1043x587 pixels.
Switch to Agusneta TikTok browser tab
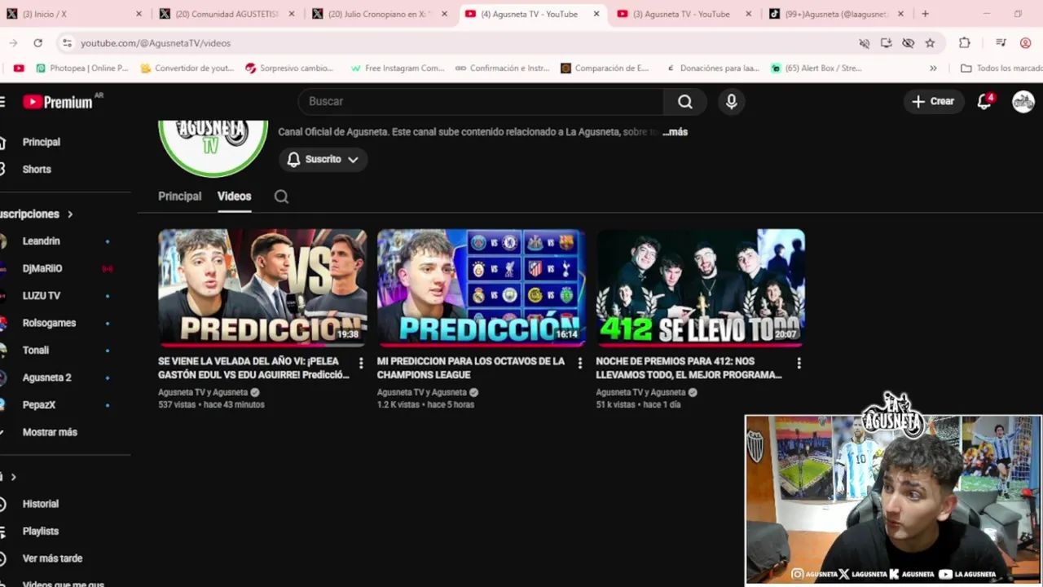click(834, 14)
